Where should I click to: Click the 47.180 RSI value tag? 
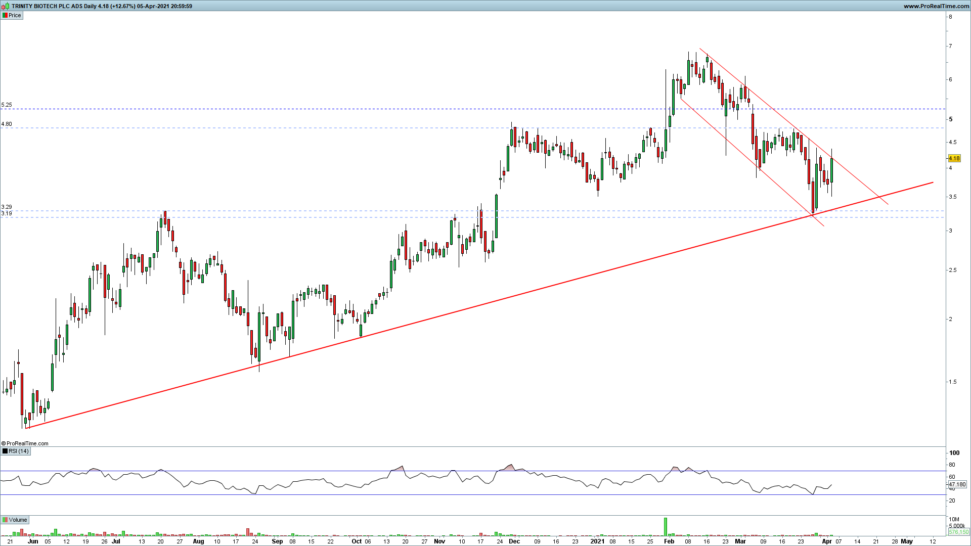pos(956,484)
